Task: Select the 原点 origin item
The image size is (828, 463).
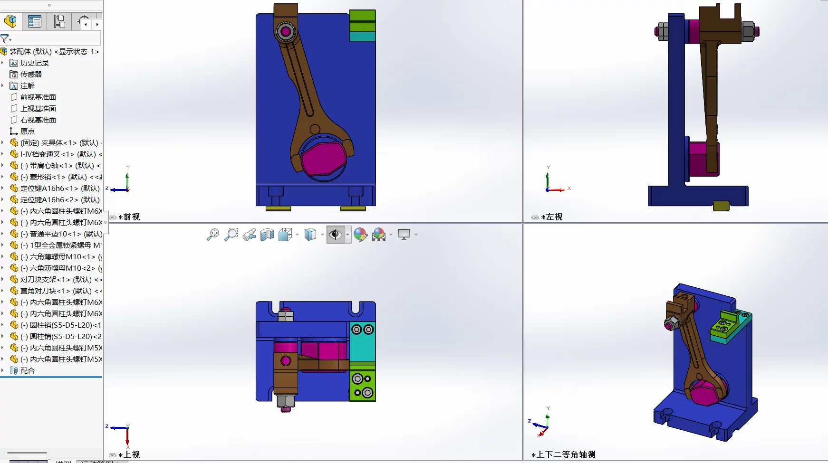Action: pos(27,131)
